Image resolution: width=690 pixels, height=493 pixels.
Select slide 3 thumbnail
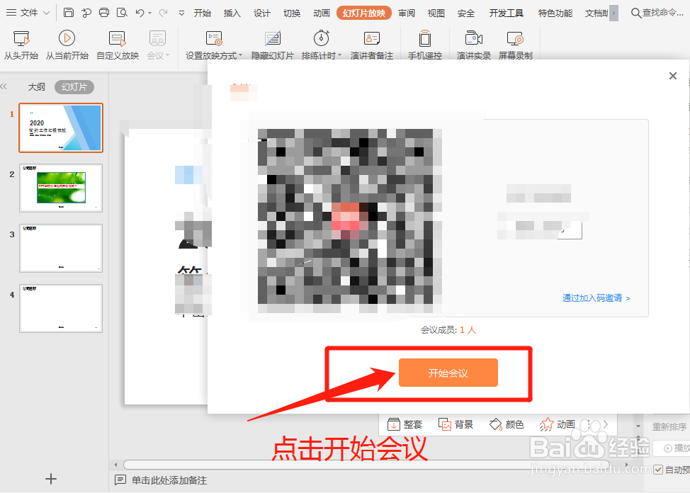61,248
